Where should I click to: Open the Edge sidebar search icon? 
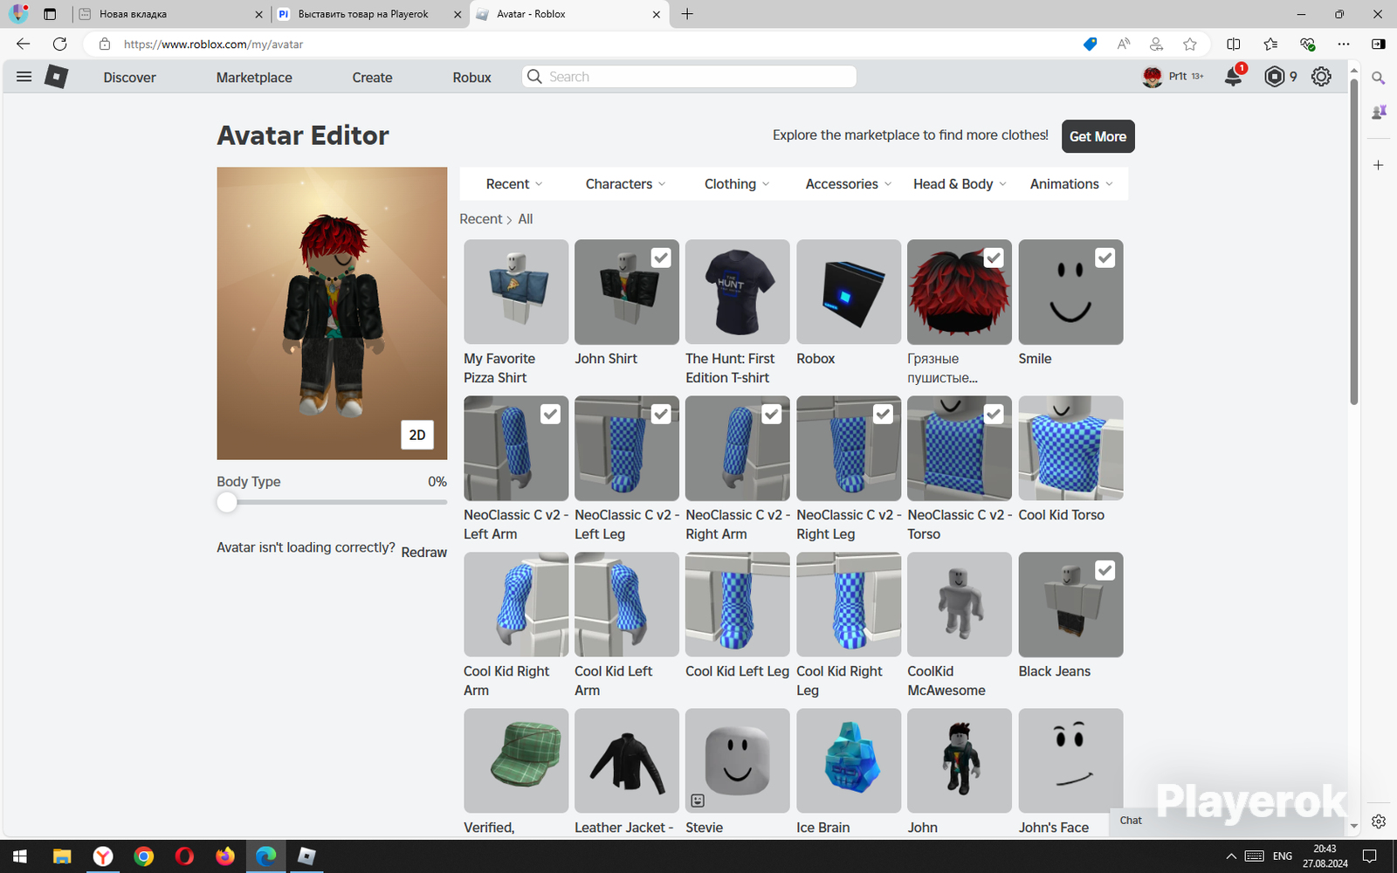point(1379,78)
